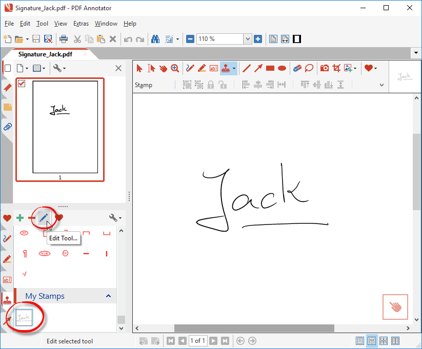Open the Snapshot camera tool
Screen dimensions: 422x349
(324, 68)
